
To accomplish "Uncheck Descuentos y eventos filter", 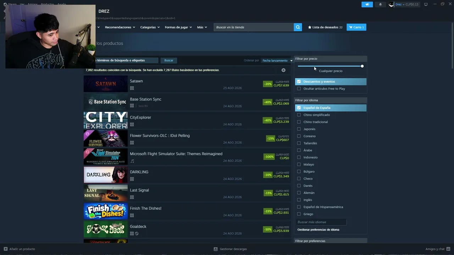I will [299, 81].
